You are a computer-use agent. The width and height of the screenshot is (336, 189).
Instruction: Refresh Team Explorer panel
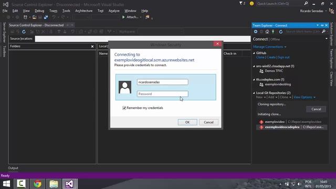click(281, 31)
